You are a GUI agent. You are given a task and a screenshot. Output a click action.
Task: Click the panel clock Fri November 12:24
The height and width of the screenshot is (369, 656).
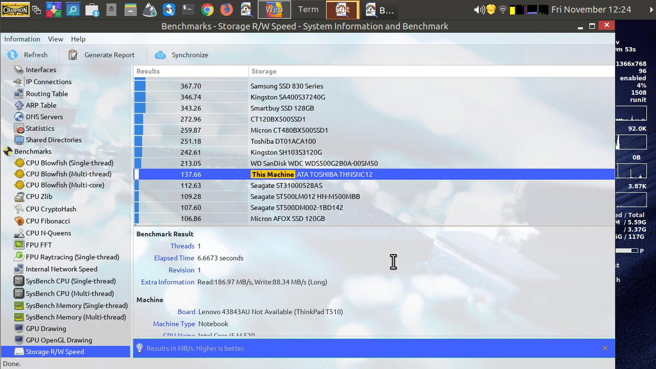591,9
